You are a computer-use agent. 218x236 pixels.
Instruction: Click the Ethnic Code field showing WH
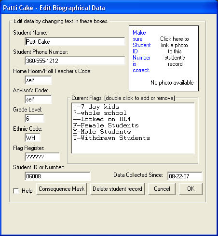pos(33,138)
